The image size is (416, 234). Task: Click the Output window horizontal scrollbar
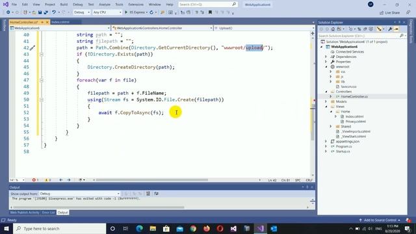pyautogui.click(x=99, y=207)
